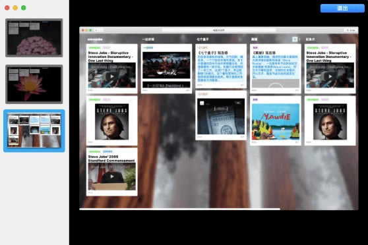368x245 pixels.
Task: Click the inner window title address bar
Action: tap(219, 30)
